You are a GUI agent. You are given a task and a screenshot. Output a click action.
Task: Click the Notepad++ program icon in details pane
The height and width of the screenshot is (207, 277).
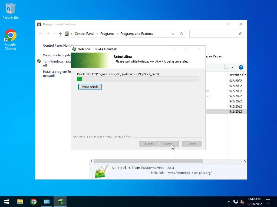pos(101,171)
